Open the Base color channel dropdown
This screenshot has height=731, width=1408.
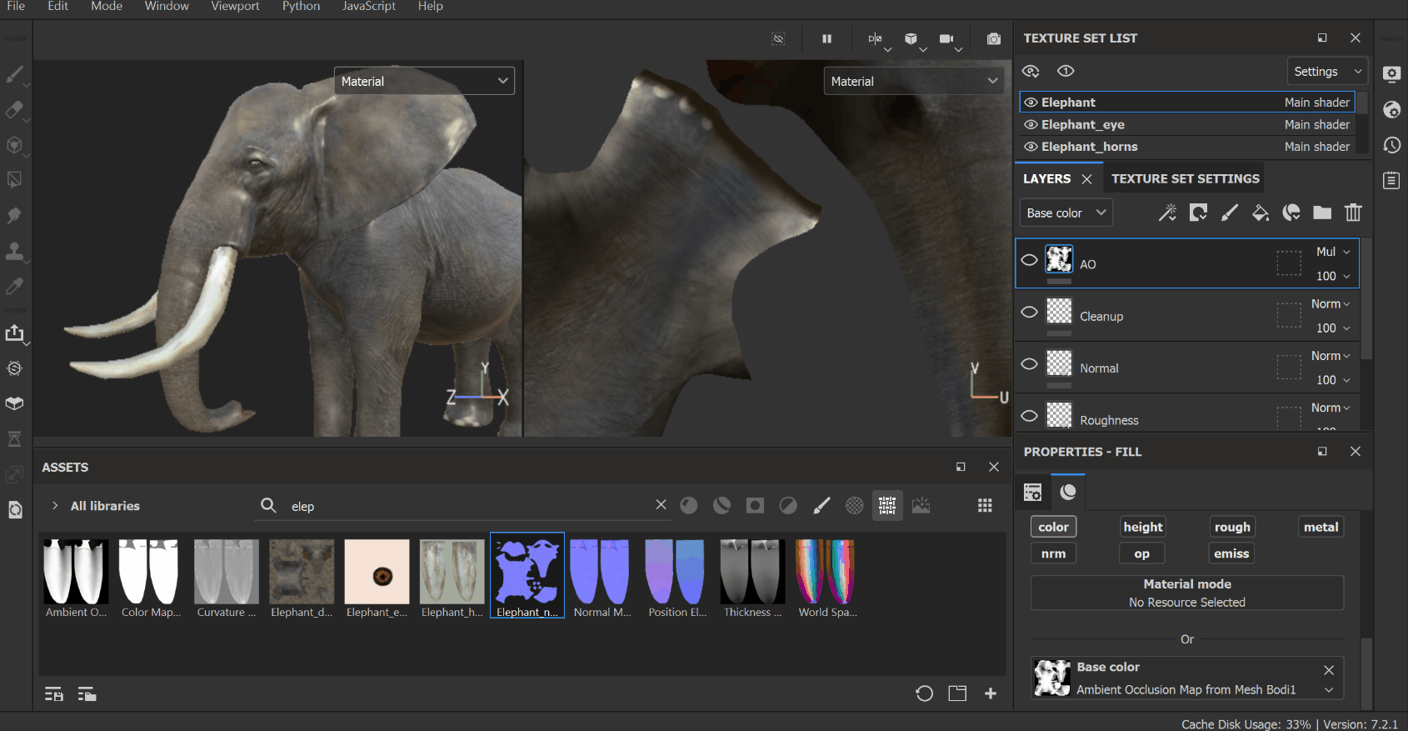1066,213
